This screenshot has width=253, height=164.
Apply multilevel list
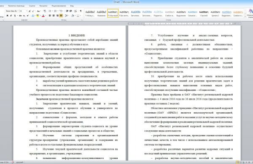click(61, 11)
